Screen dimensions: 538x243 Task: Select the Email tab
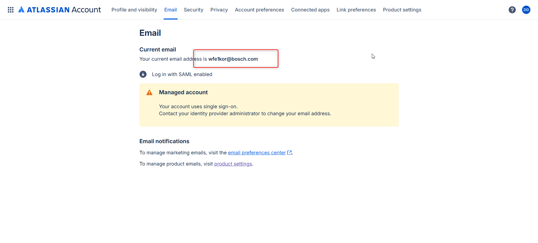pos(170,10)
